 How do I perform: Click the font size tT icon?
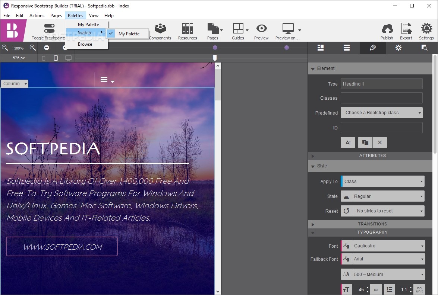(346, 289)
